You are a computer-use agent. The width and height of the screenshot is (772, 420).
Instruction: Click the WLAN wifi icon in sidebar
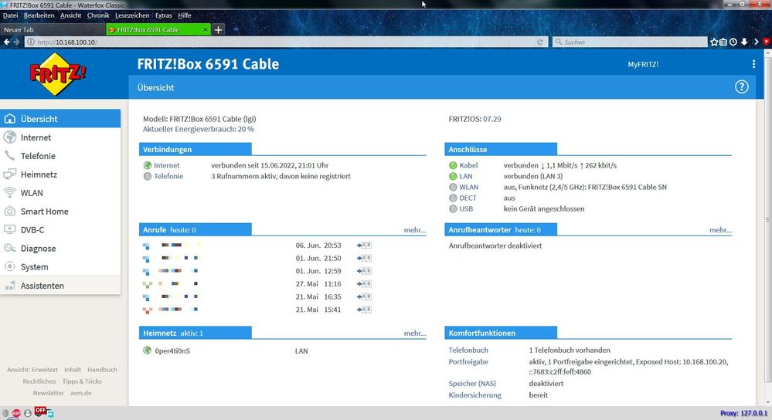(10, 193)
